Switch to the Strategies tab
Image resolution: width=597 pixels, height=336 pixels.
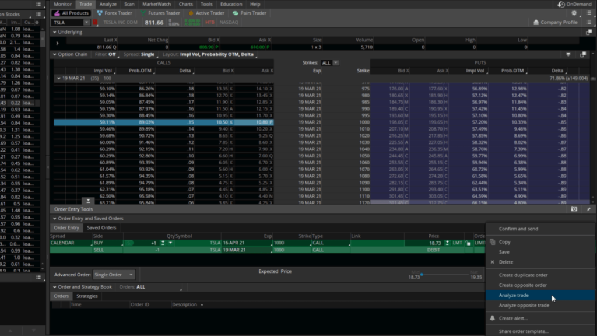[87, 296]
